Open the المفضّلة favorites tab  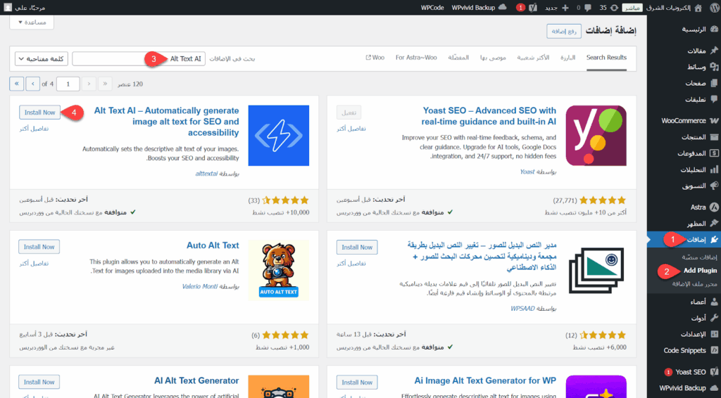458,58
